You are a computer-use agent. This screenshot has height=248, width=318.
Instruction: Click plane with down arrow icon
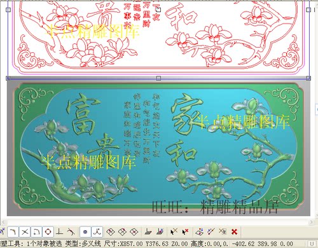(x=200, y=231)
